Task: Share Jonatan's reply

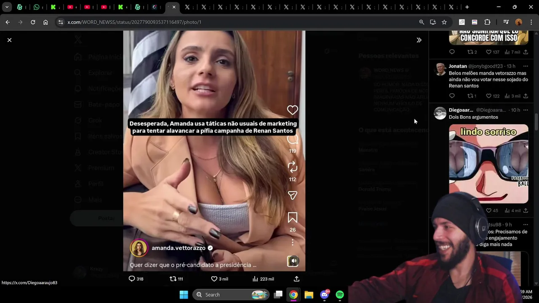Action: pyautogui.click(x=526, y=96)
